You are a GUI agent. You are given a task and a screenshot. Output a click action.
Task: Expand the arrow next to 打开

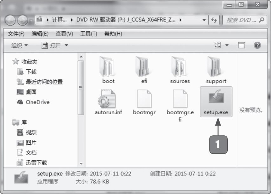[66, 45]
